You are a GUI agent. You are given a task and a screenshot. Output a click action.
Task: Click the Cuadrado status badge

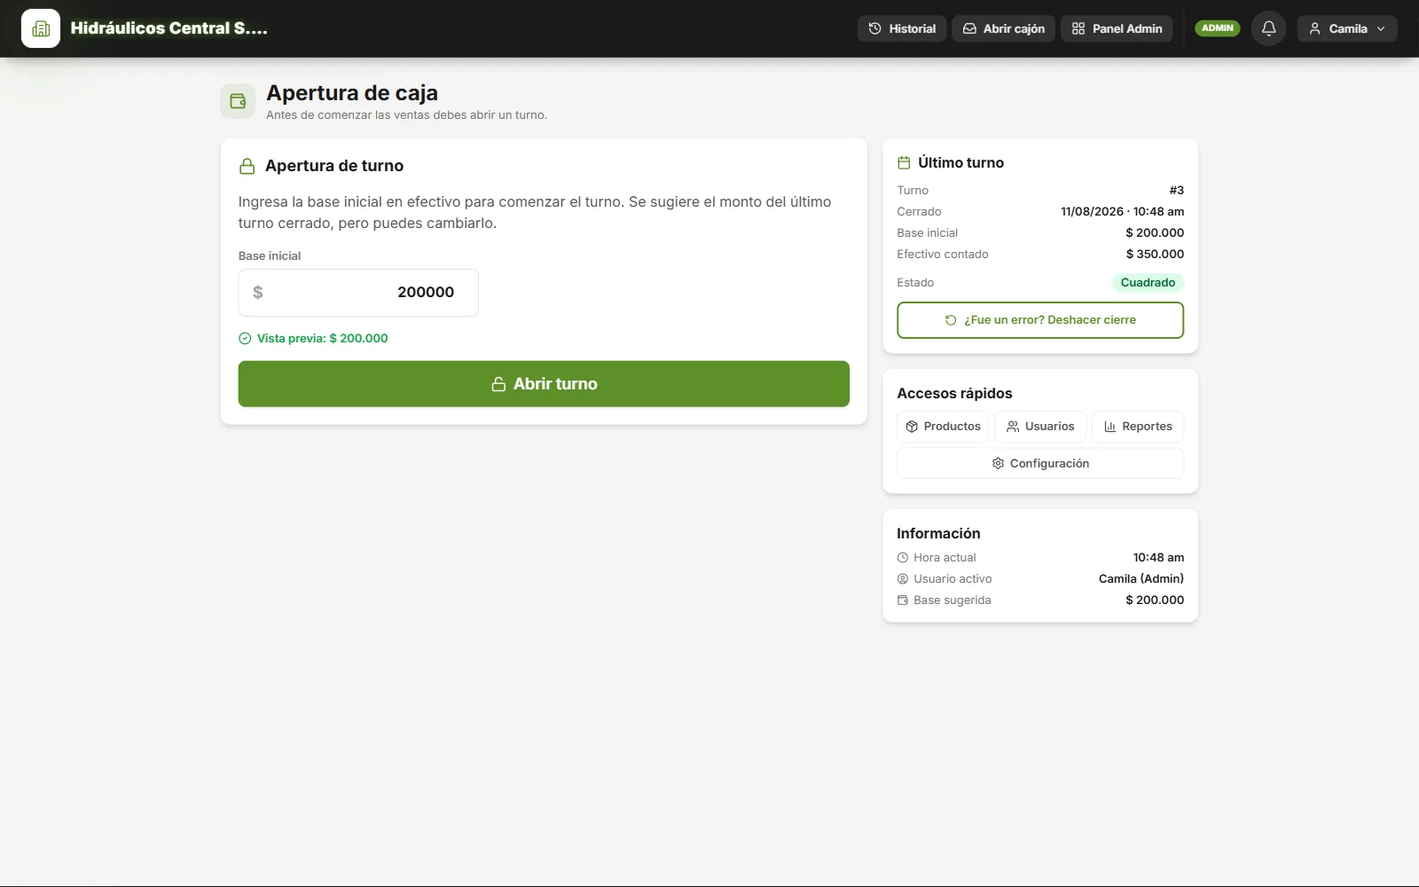[1148, 283]
